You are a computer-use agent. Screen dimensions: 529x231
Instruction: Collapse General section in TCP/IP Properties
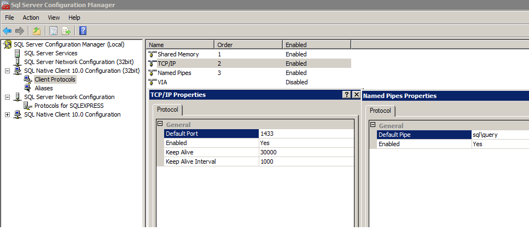point(161,124)
